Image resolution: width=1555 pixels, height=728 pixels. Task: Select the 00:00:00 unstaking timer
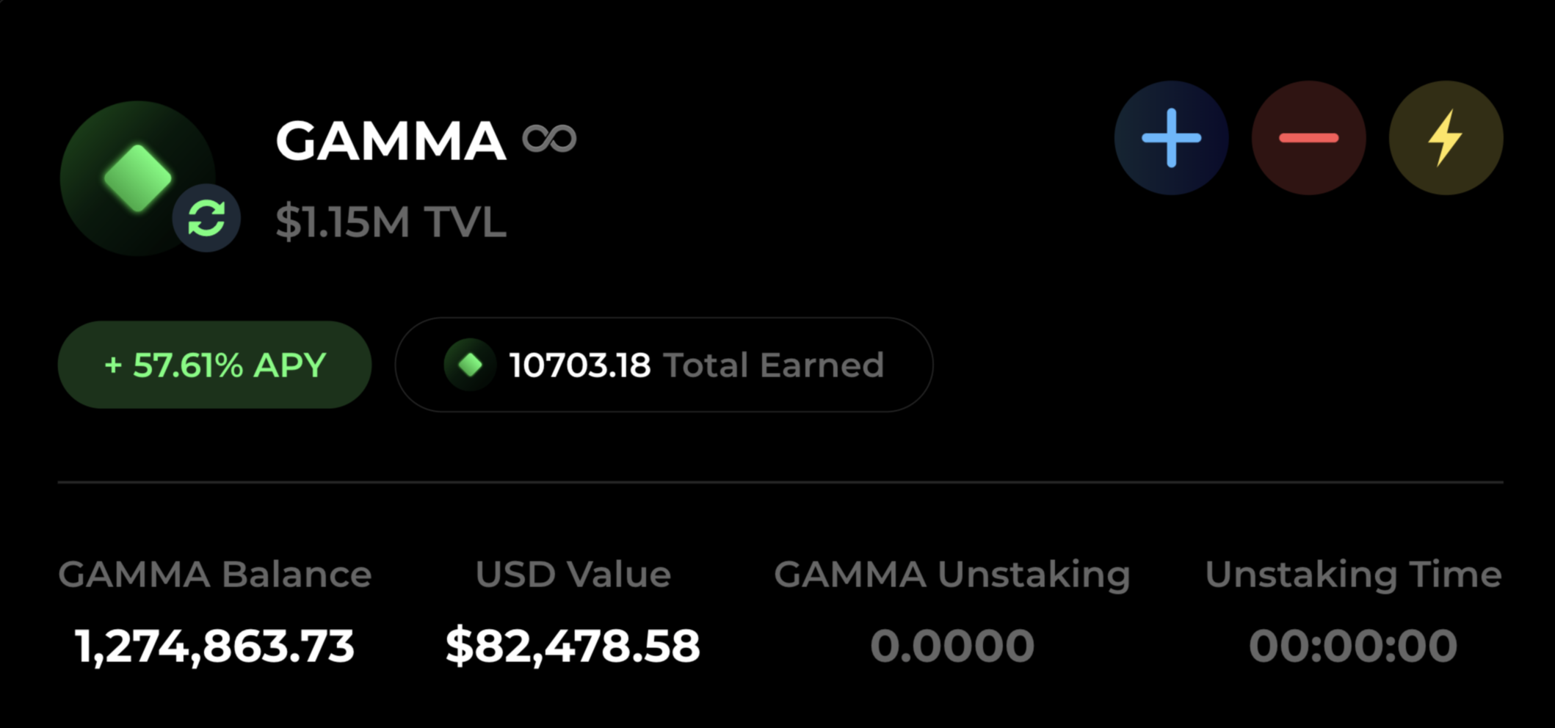pos(1352,646)
